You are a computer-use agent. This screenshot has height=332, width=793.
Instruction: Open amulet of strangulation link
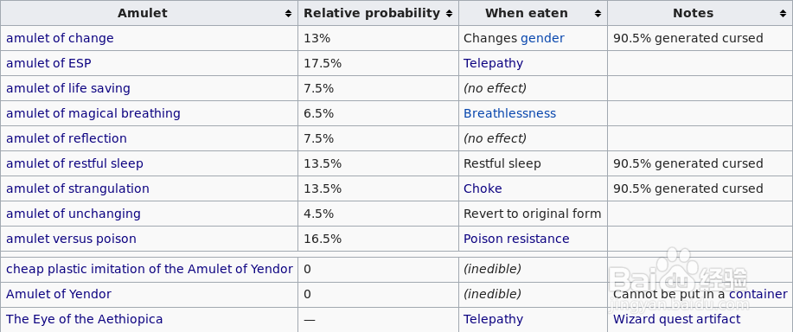77,188
